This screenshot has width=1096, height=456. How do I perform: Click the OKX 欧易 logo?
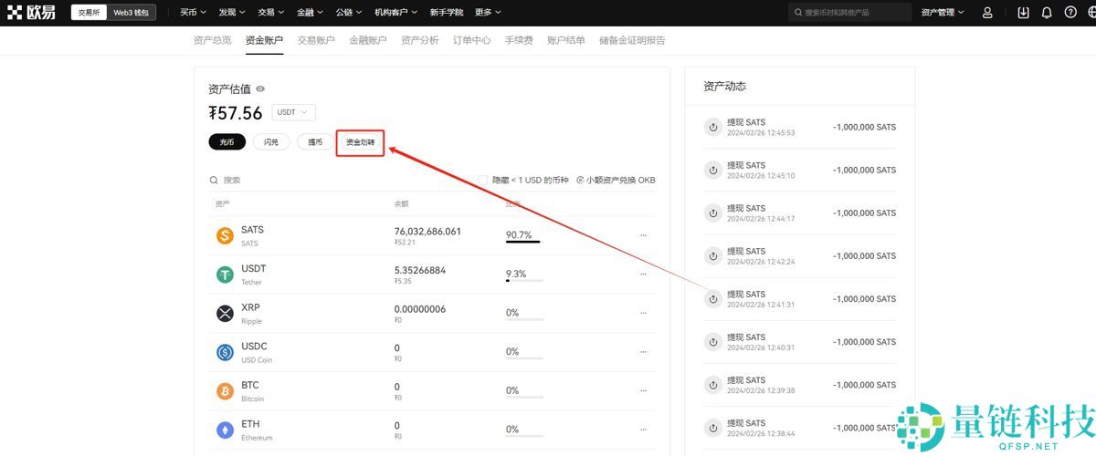35,13
